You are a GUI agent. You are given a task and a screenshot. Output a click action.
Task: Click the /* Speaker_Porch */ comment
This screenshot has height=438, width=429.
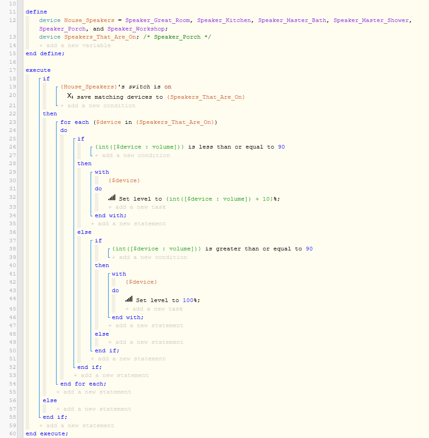[x=177, y=37]
